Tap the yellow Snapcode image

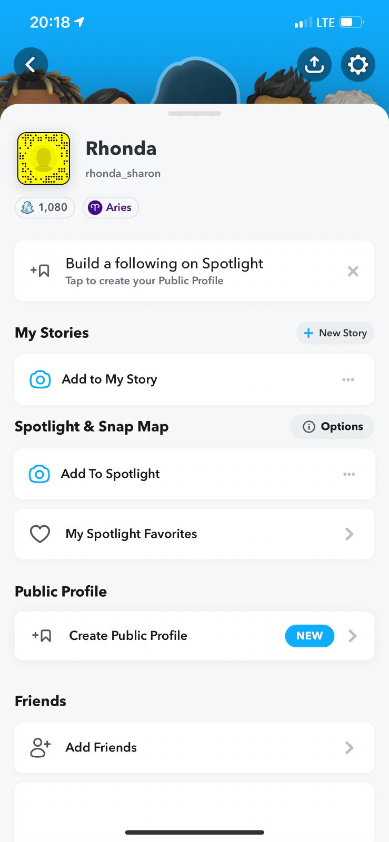click(44, 158)
